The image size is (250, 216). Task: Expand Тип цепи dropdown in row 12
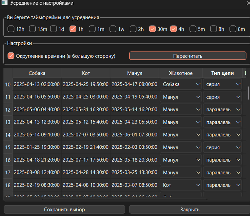(x=223, y=110)
